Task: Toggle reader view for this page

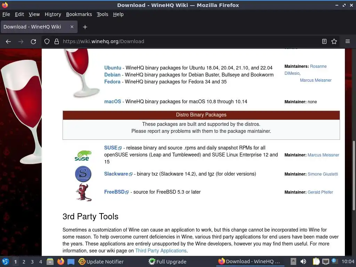Action: tap(324, 41)
